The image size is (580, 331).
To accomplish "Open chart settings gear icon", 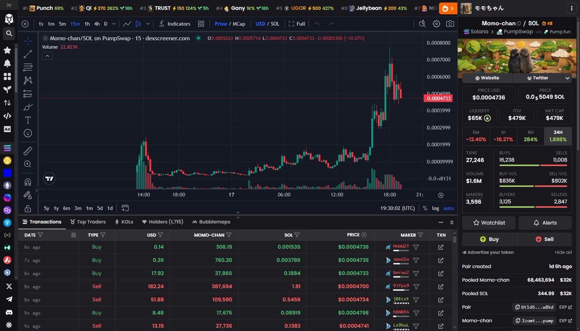I will pos(436,24).
